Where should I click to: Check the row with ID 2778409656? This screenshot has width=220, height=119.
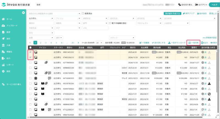(30, 62)
